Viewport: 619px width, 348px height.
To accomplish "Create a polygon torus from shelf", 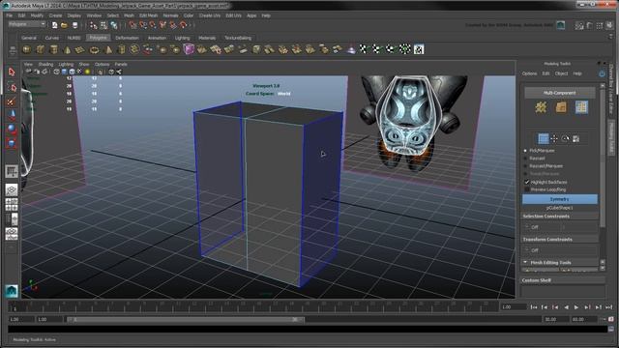I will [x=94, y=49].
